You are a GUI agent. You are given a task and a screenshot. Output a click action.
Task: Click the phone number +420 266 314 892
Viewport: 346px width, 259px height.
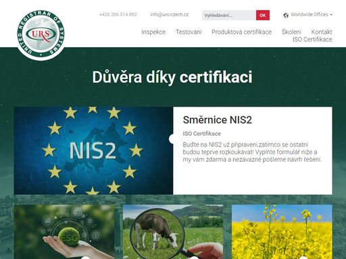click(118, 15)
